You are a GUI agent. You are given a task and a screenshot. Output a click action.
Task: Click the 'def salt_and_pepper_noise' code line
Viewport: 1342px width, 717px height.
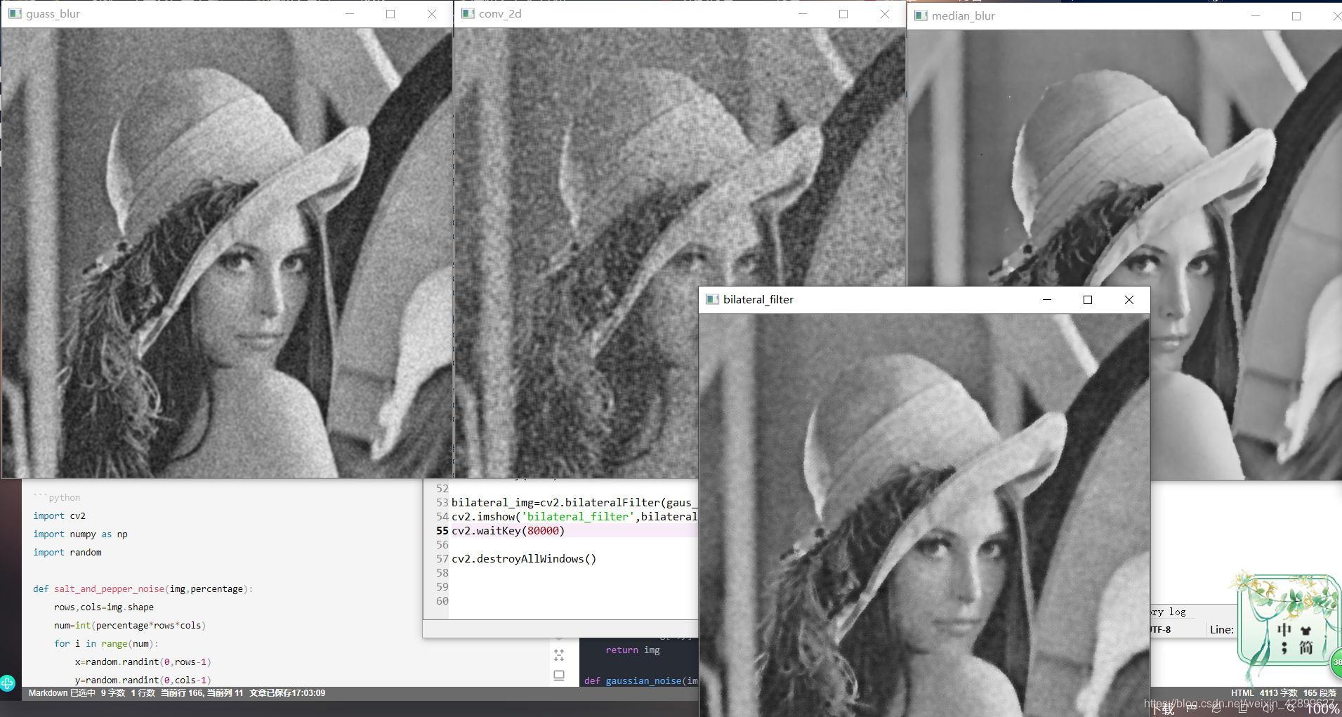(x=143, y=588)
